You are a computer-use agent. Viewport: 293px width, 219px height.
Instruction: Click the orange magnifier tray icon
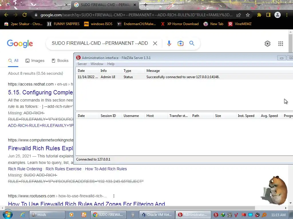click(264, 215)
